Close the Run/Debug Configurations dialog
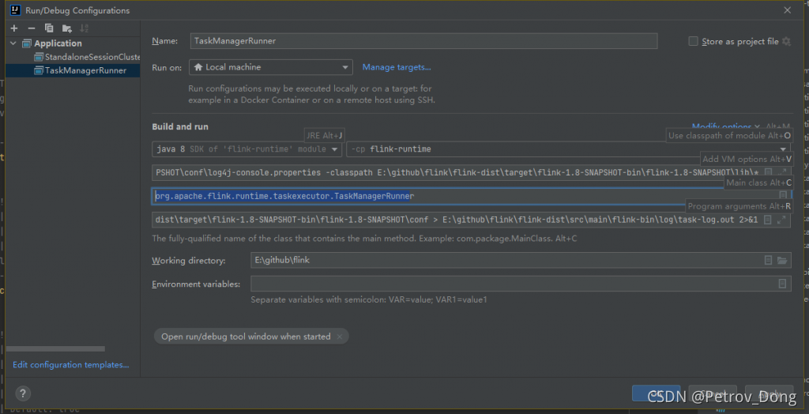809x414 pixels. (788, 9)
